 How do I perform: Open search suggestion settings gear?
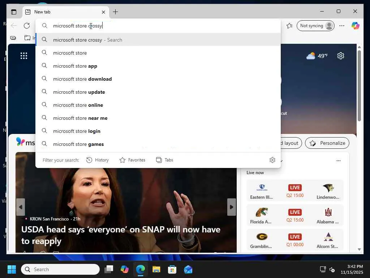[272, 160]
